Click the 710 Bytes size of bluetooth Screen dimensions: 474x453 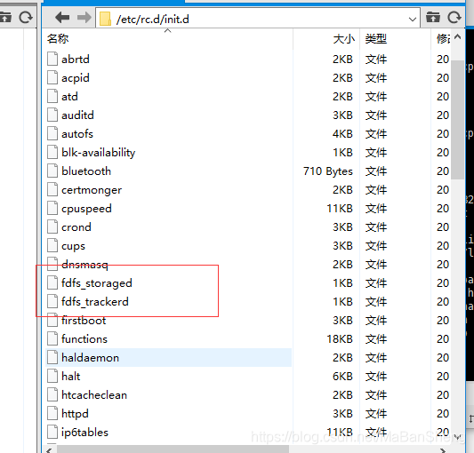328,171
